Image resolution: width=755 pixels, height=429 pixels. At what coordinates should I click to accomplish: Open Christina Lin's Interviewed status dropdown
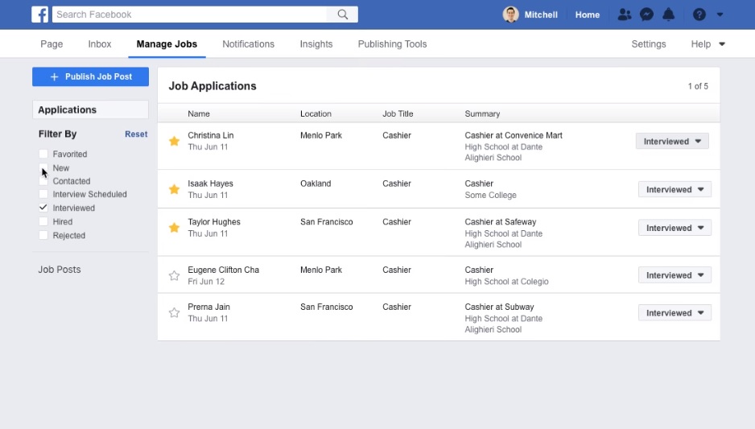pos(672,142)
